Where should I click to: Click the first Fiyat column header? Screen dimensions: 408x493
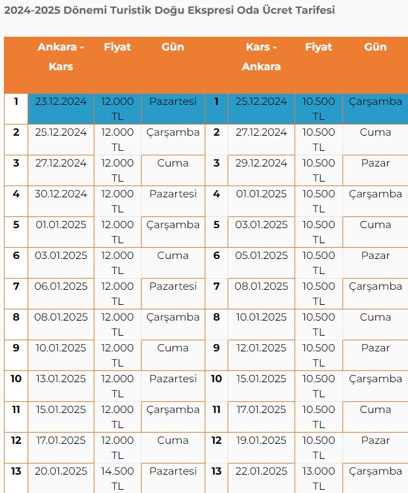point(117,47)
